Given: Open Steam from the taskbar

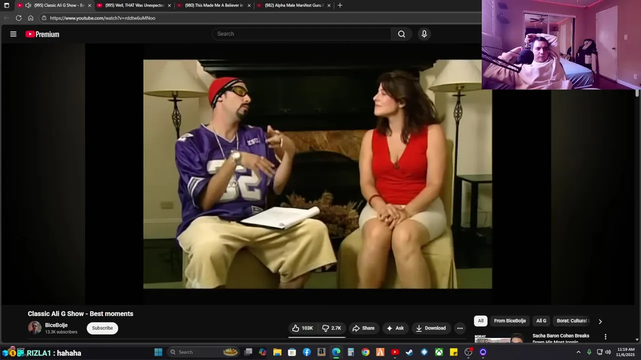Looking at the screenshot, I should [409, 352].
